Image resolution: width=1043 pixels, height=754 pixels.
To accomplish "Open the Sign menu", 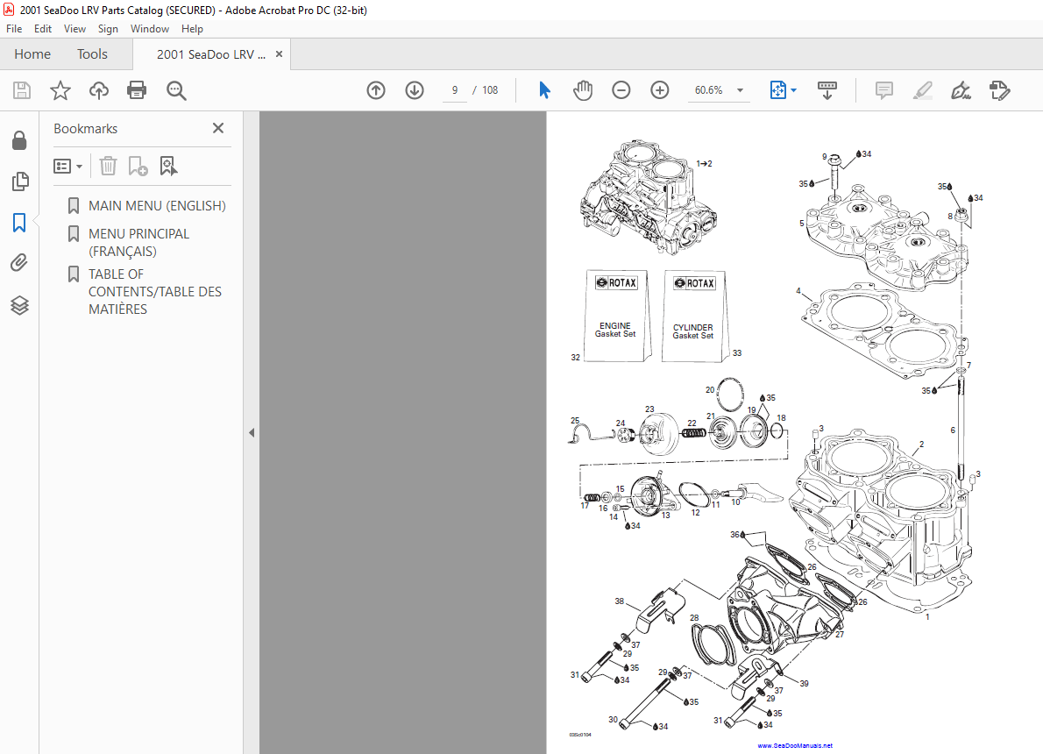I will [108, 29].
